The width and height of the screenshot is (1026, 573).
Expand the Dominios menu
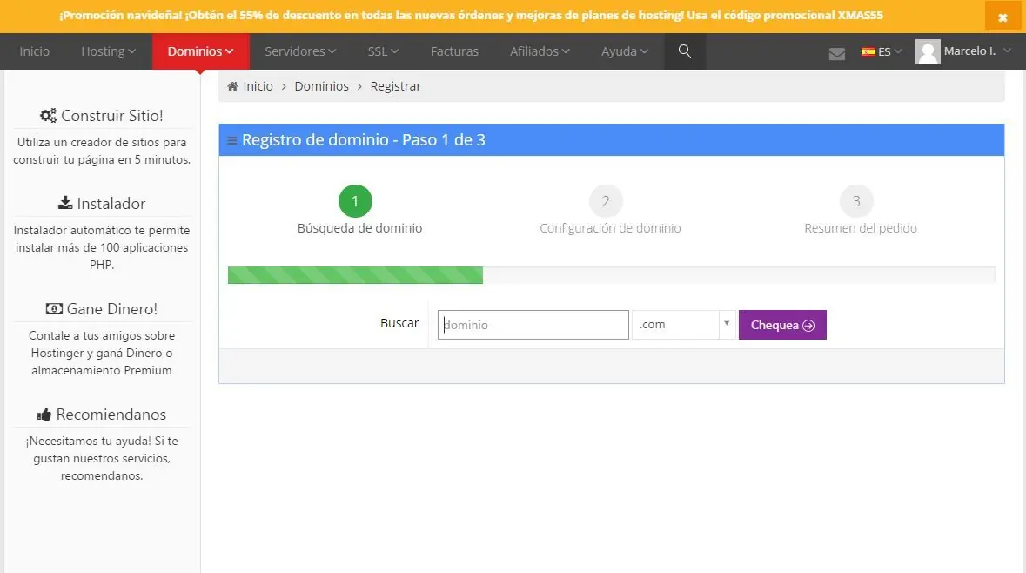click(200, 51)
